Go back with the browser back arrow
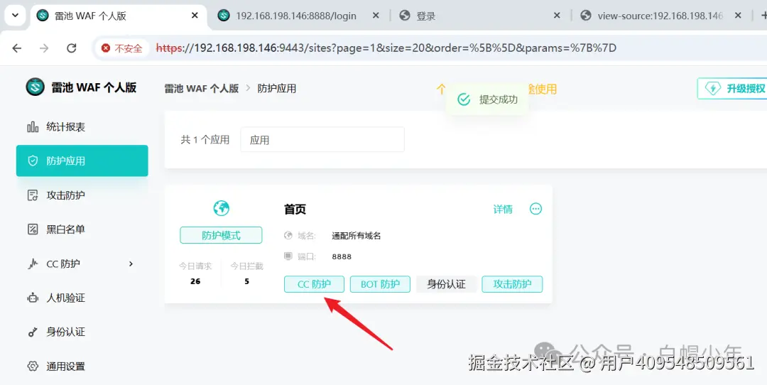The width and height of the screenshot is (767, 385). pos(17,48)
